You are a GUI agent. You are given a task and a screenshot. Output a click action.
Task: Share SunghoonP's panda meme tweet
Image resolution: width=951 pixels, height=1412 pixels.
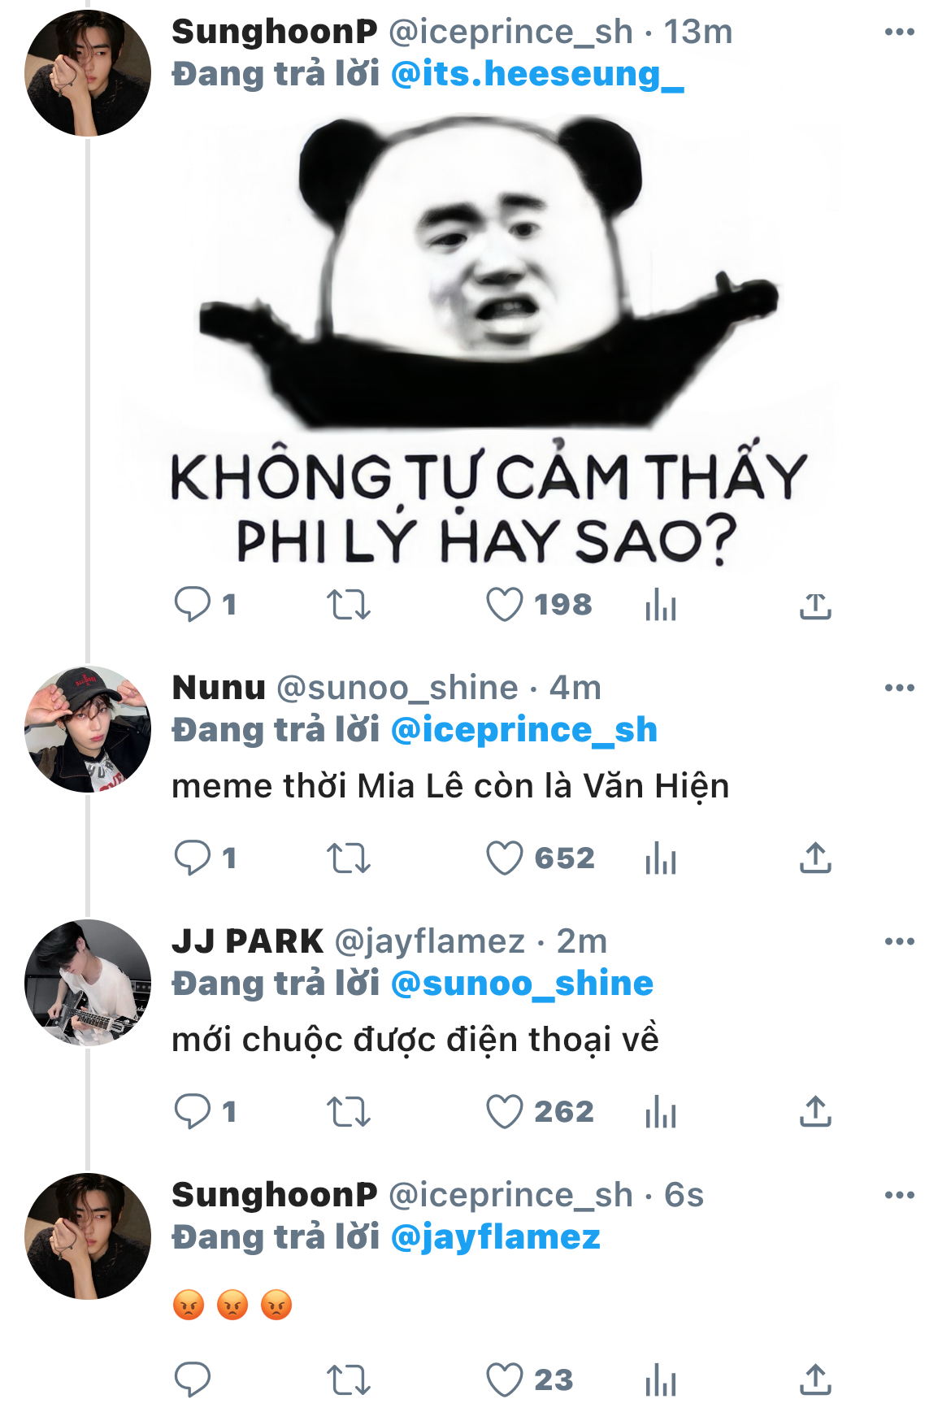click(815, 606)
